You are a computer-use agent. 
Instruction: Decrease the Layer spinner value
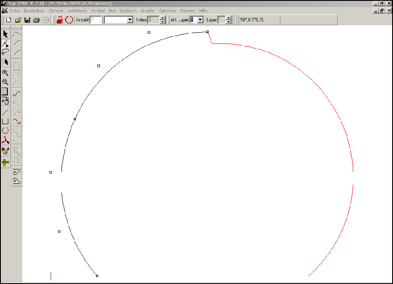[228, 22]
